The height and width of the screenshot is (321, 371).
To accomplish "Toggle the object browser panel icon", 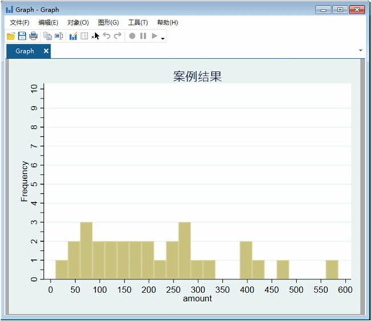I will pos(84,36).
